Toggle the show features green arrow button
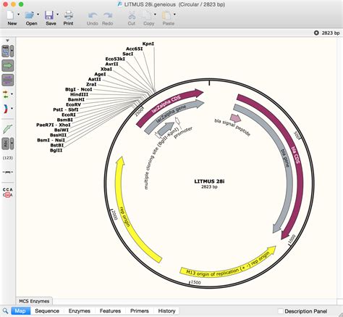Viewport: 343px width, 317px height. (8, 66)
